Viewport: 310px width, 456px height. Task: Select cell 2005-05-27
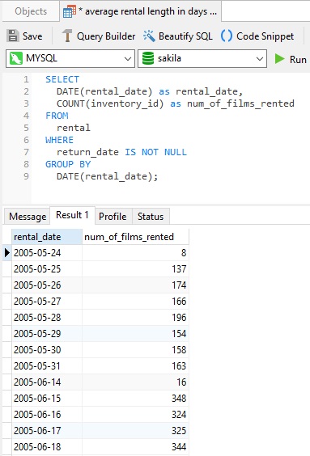[47, 302]
